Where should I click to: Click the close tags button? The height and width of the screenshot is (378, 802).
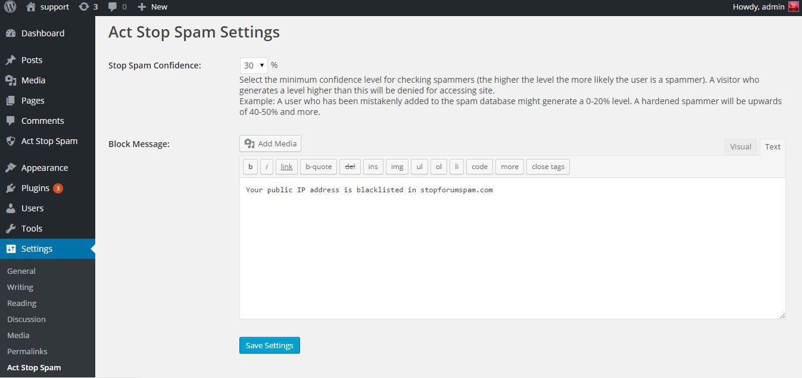tap(548, 167)
